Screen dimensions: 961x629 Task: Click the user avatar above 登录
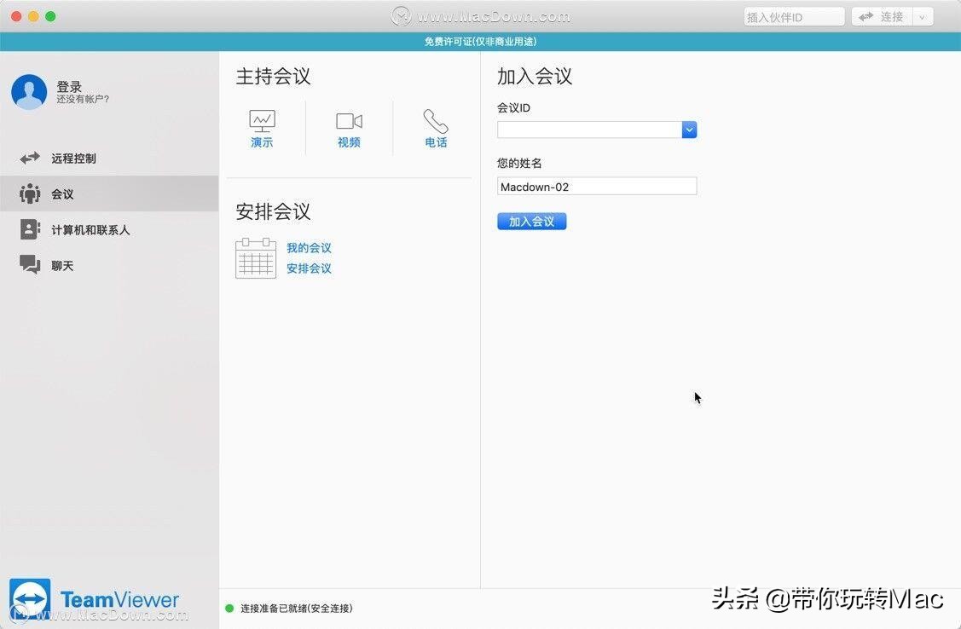pyautogui.click(x=29, y=90)
